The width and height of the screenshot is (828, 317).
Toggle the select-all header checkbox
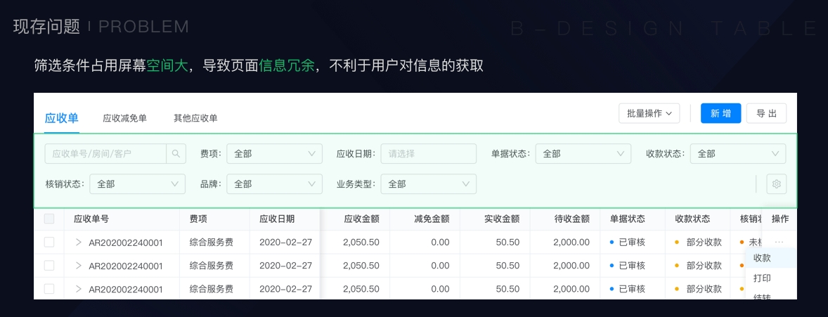49,219
